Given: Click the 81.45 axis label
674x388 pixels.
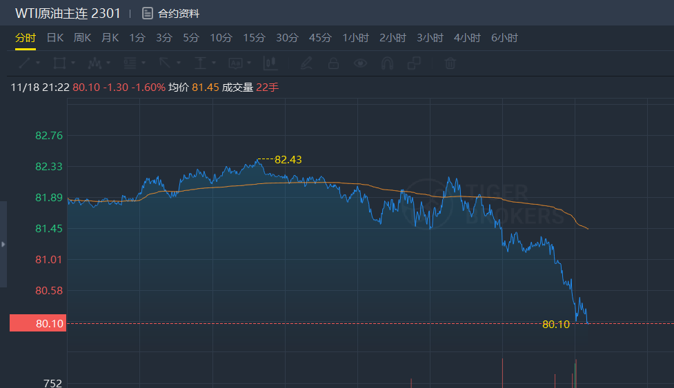Looking at the screenshot, I should click(x=49, y=228).
